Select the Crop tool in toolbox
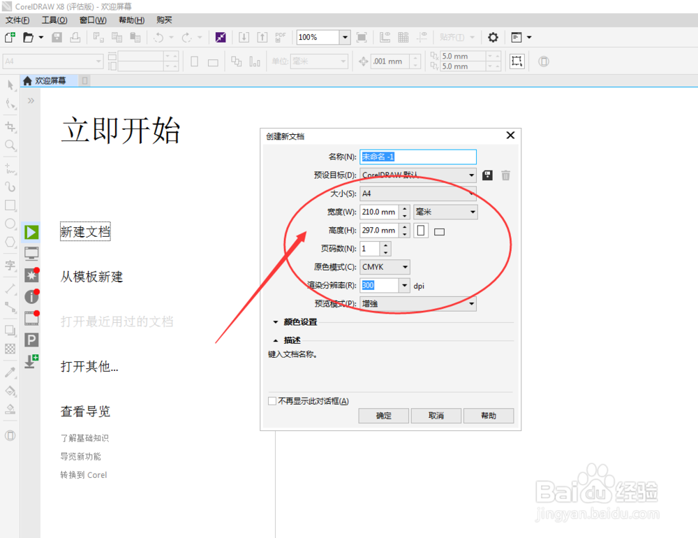Image resolution: width=698 pixels, height=538 pixels. (x=10, y=127)
